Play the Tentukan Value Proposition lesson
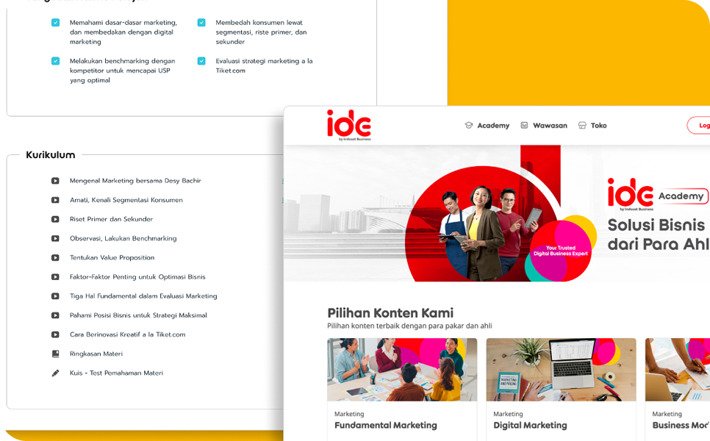The image size is (710, 441). click(54, 257)
